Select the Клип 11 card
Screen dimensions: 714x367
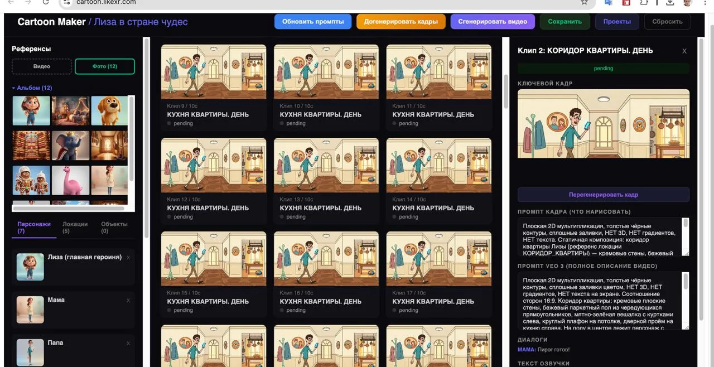(x=439, y=88)
